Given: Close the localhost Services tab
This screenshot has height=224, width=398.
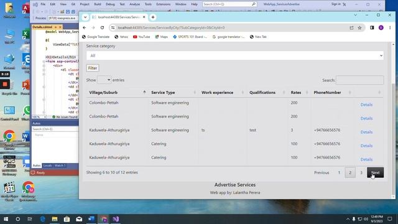Looking at the screenshot, I should [144, 17].
